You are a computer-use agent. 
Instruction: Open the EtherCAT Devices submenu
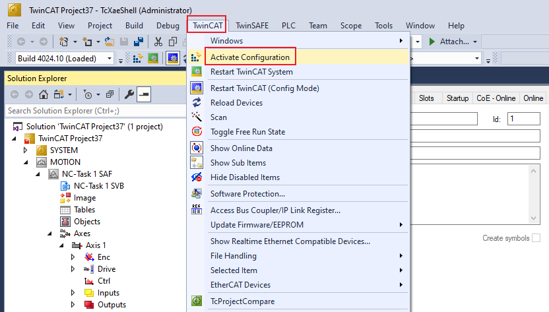click(x=300, y=285)
